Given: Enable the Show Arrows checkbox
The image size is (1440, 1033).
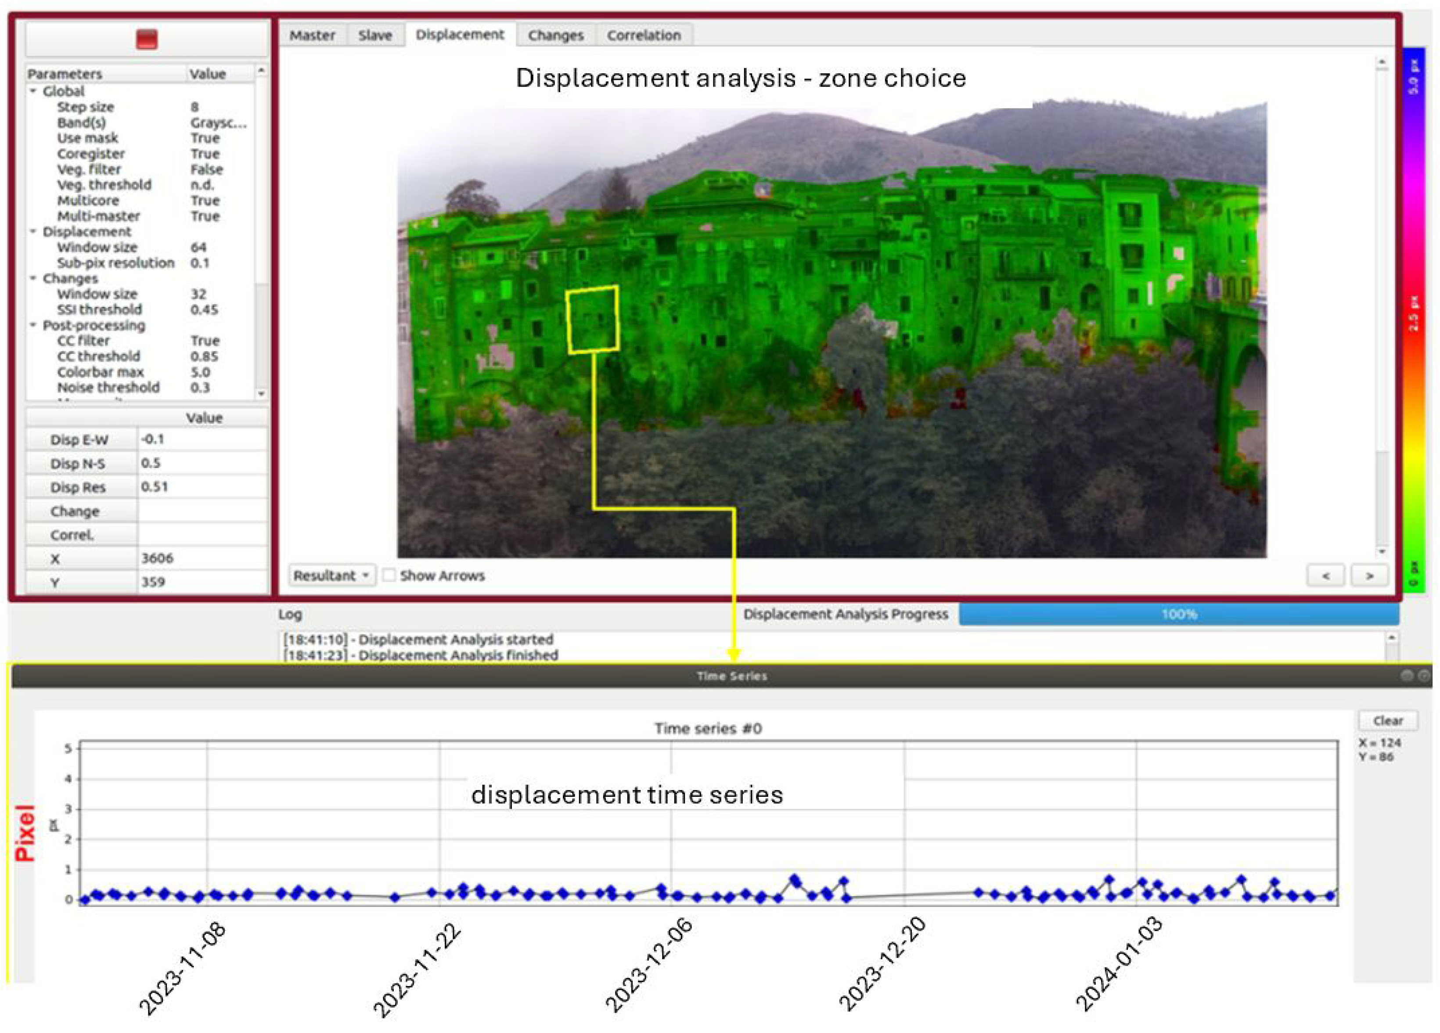Looking at the screenshot, I should coord(389,575).
